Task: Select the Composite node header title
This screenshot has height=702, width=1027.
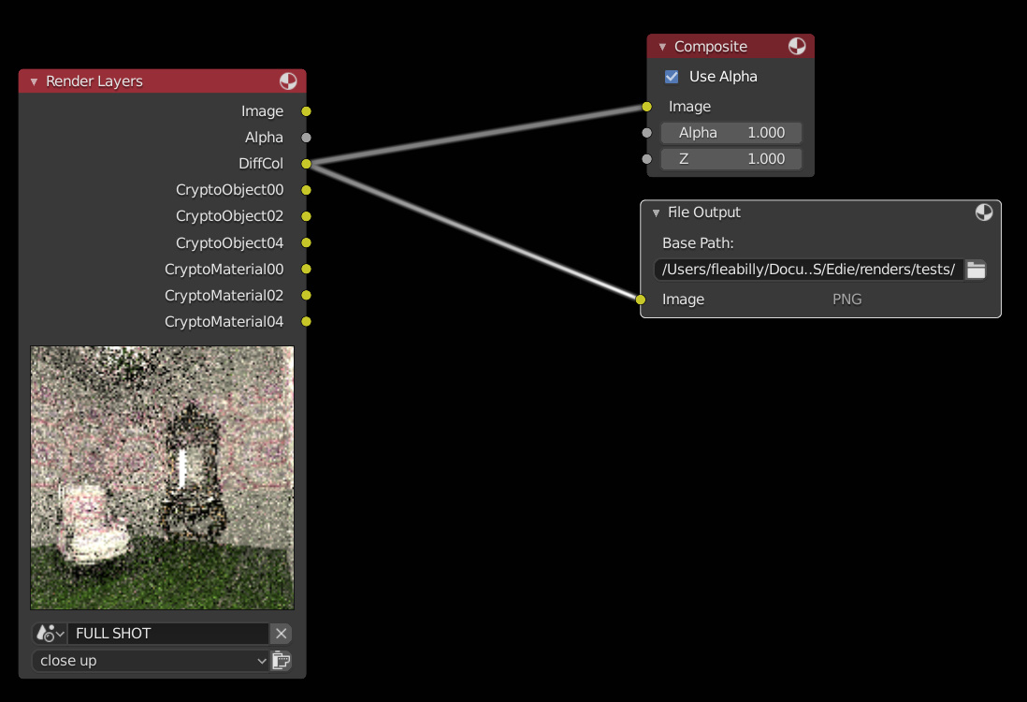Action: pos(711,47)
